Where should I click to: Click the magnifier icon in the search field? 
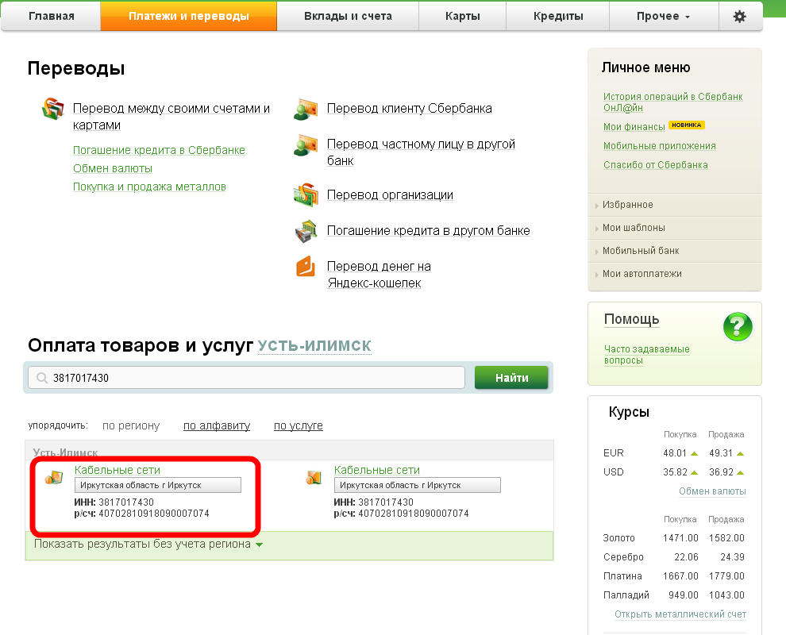coord(42,378)
